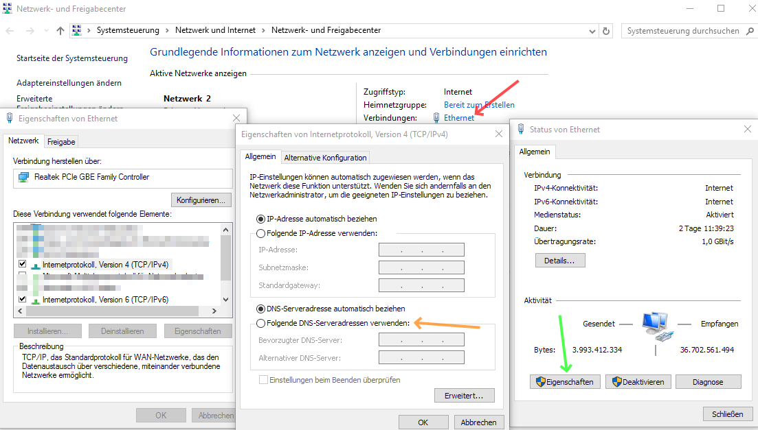The width and height of the screenshot is (758, 430).
Task: Click the Standardgateway input field
Action: click(421, 285)
